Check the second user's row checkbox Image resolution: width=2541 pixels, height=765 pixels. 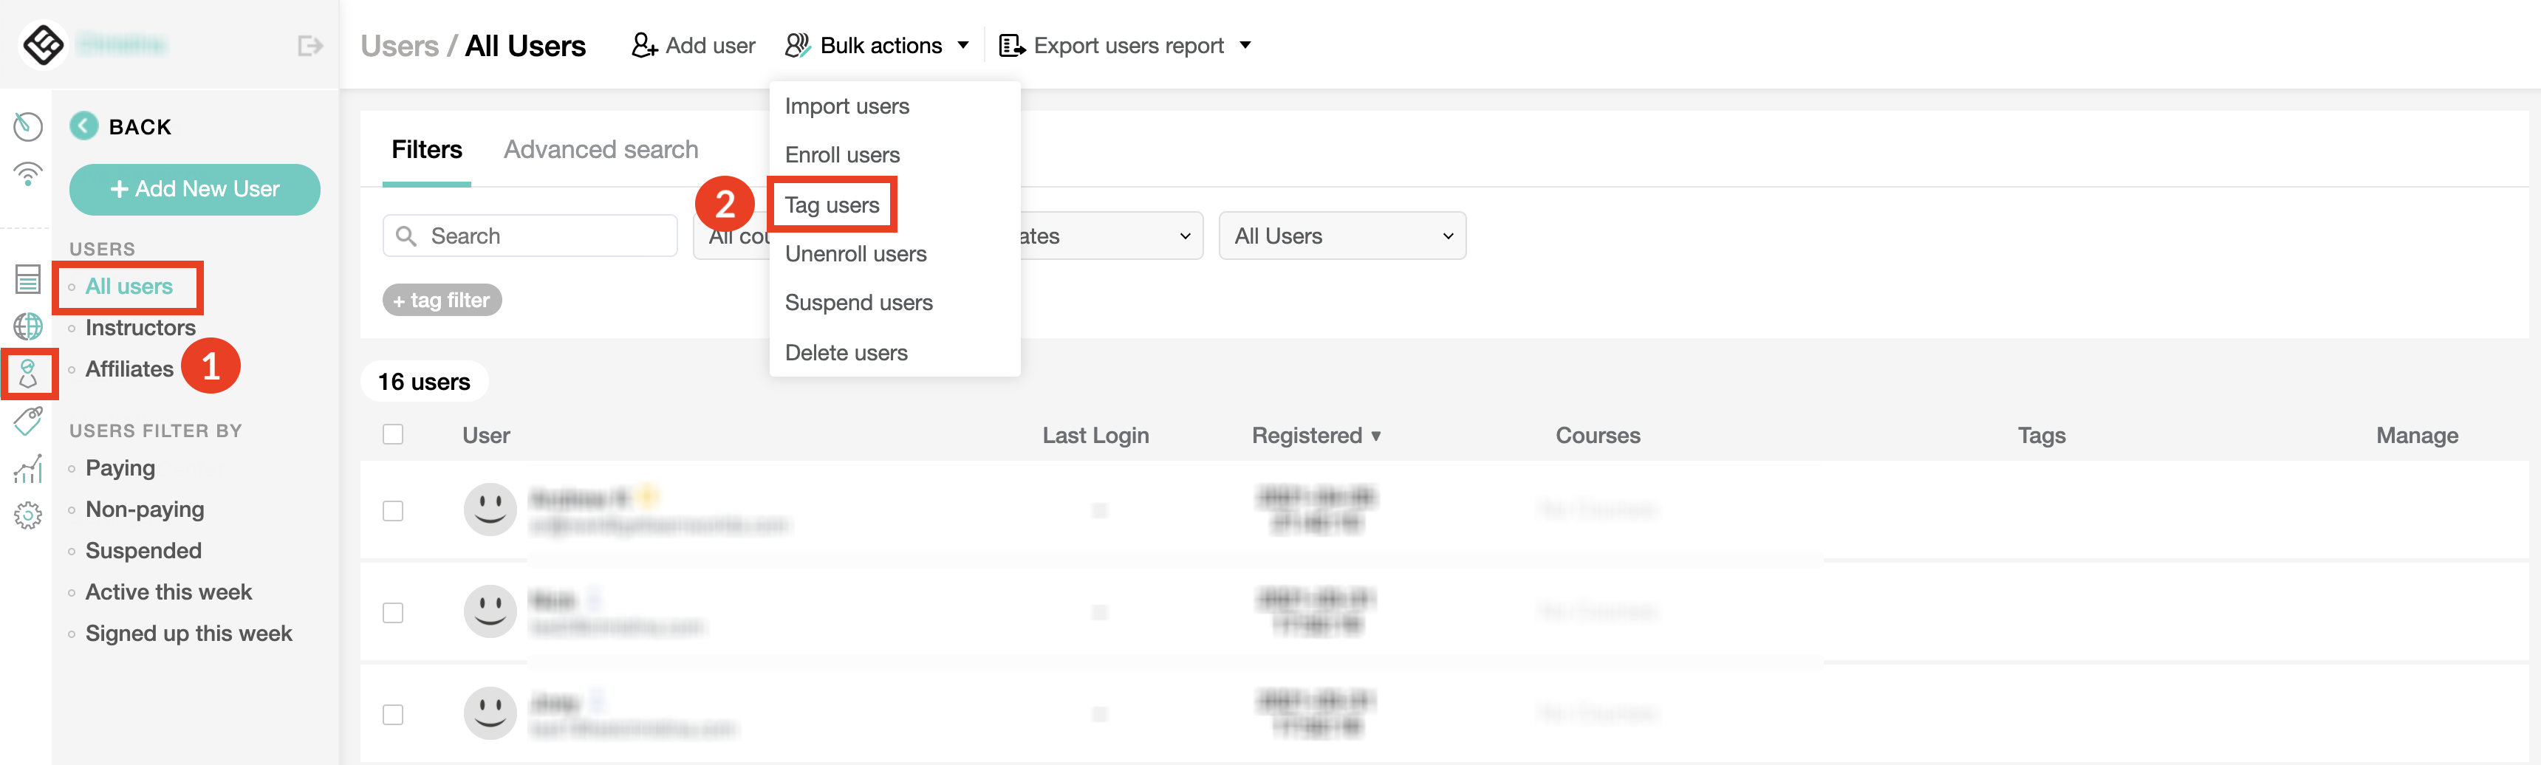(x=394, y=612)
